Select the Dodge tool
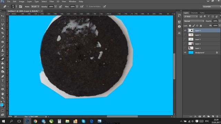 tap(2, 72)
